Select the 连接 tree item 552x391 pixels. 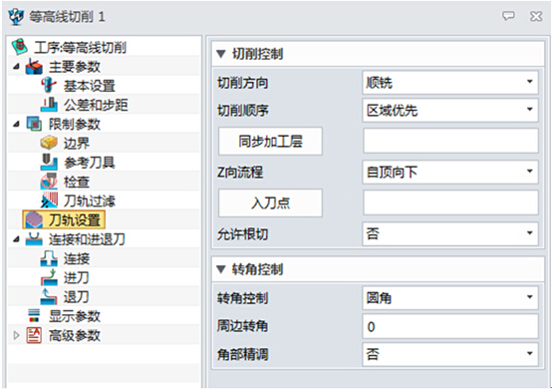(x=77, y=258)
